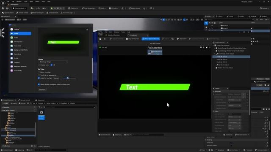Rotate the camera preview using the corner icon
Screen dimensions: 271x152
[x=87, y=30]
